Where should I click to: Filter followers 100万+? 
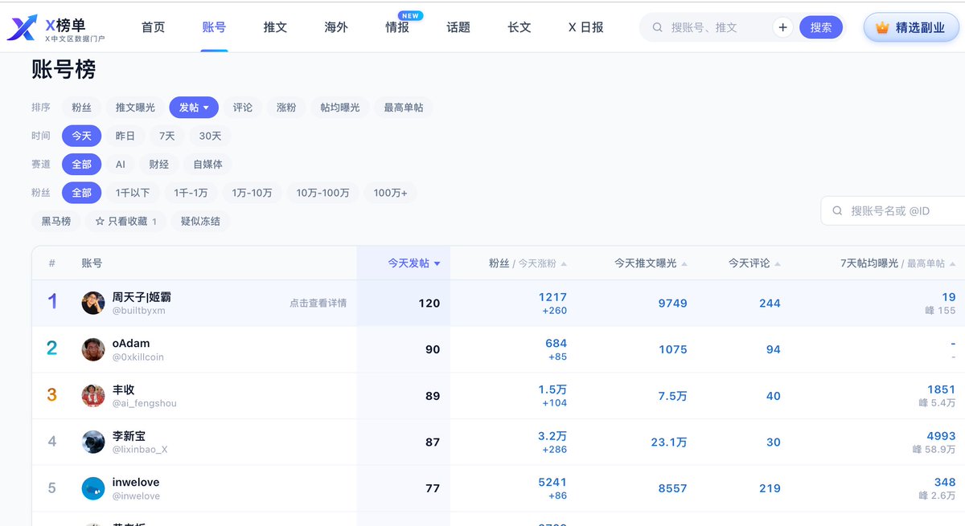click(x=390, y=193)
